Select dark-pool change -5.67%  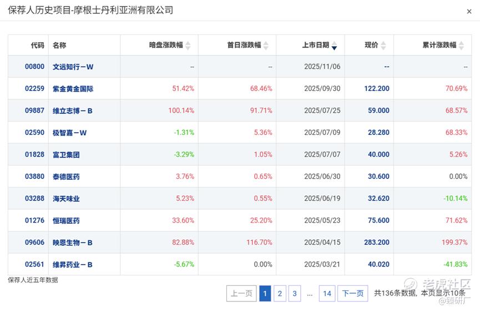pos(184,264)
